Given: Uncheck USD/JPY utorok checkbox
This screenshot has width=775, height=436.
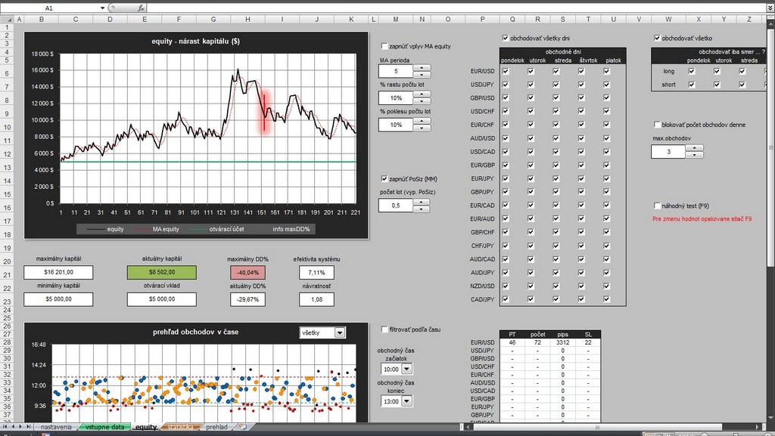Looking at the screenshot, I should [531, 85].
